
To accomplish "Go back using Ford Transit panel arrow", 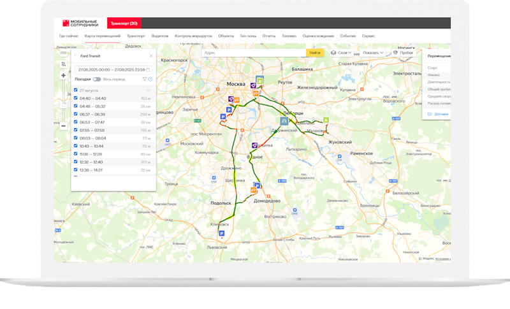I will [x=75, y=56].
